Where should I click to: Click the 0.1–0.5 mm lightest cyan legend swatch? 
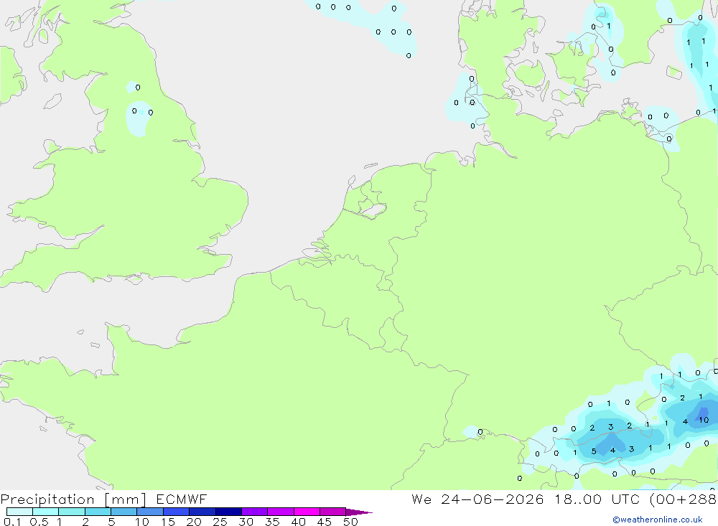coord(19,512)
